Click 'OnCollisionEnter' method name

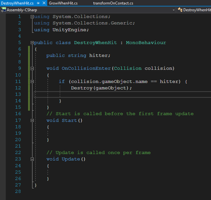click(x=86, y=68)
